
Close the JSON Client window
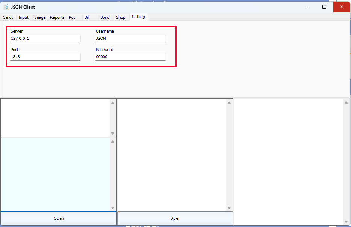[341, 7]
